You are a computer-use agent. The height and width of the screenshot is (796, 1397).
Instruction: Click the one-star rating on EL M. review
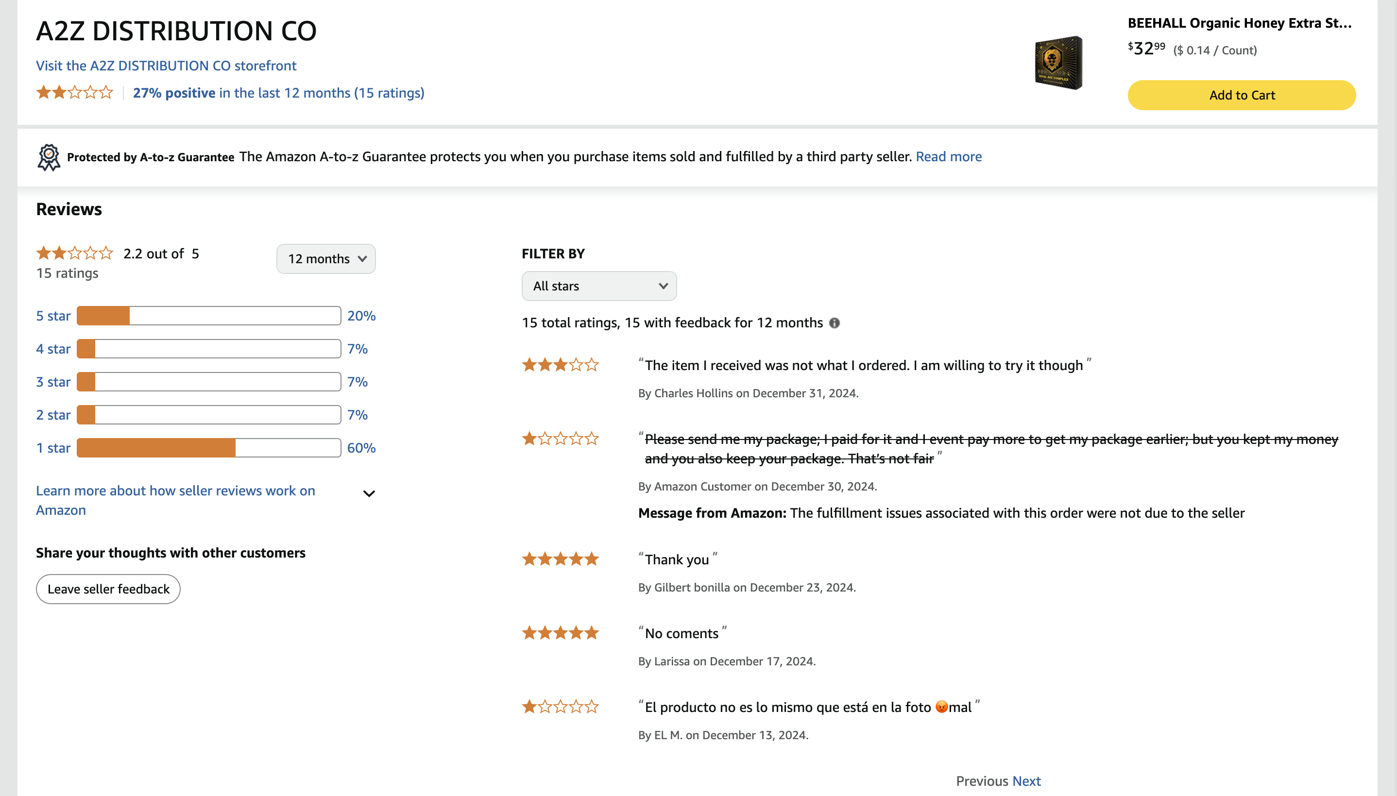(x=561, y=706)
